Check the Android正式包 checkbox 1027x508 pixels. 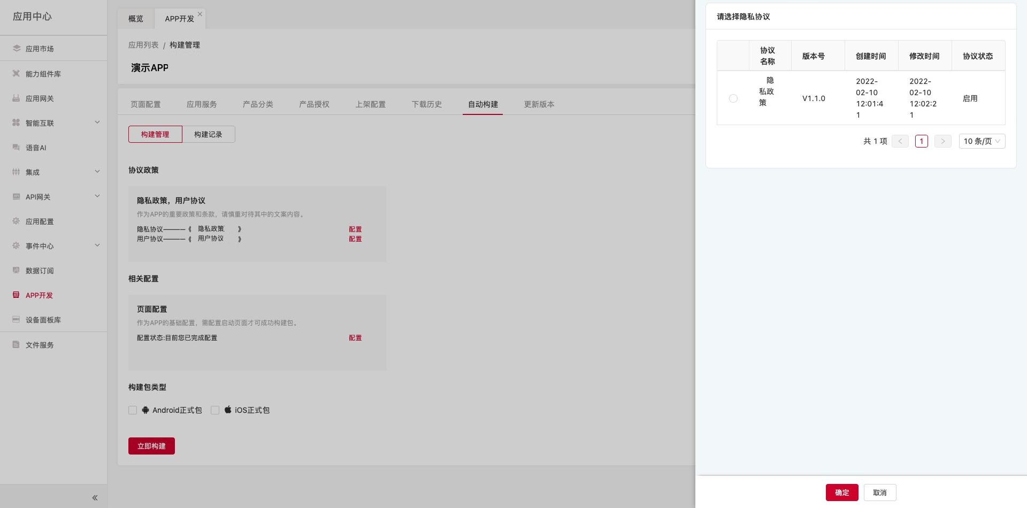[x=133, y=410]
